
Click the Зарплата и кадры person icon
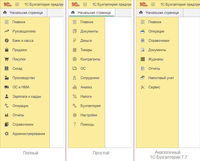click(x=7, y=96)
